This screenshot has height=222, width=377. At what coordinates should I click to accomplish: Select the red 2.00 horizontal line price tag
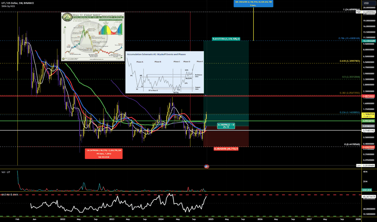[x=369, y=96]
